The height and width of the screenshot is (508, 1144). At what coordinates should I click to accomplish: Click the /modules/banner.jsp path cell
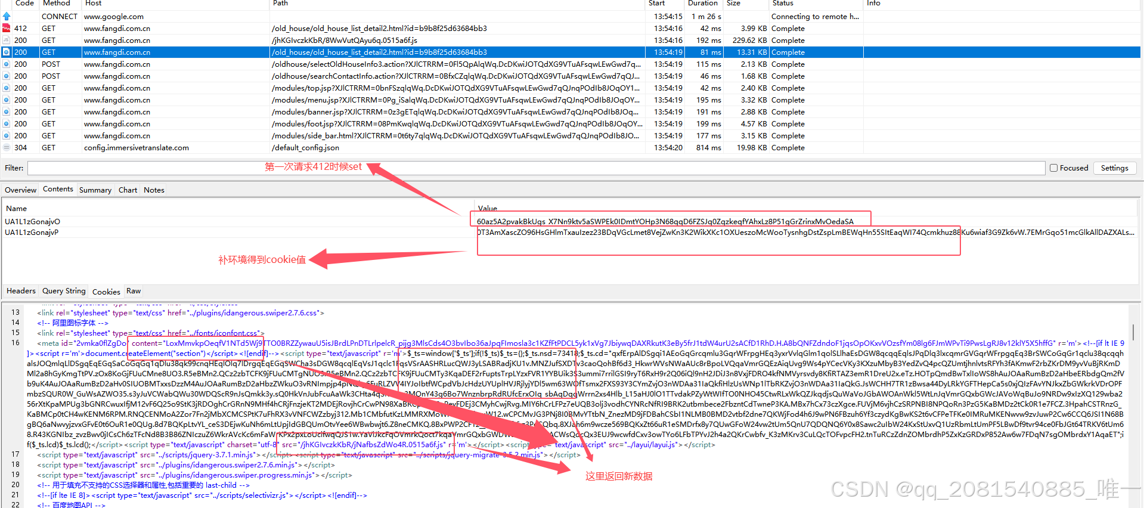[x=456, y=111]
